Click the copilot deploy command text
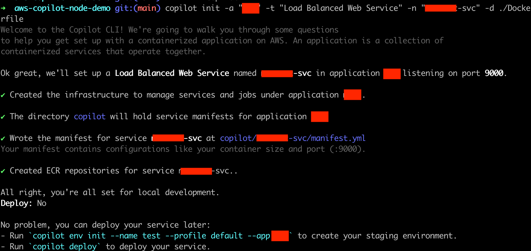This screenshot has height=251, width=531. 65,246
